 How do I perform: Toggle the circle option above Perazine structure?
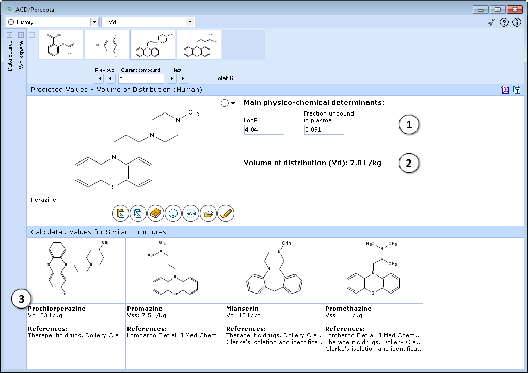coord(225,103)
